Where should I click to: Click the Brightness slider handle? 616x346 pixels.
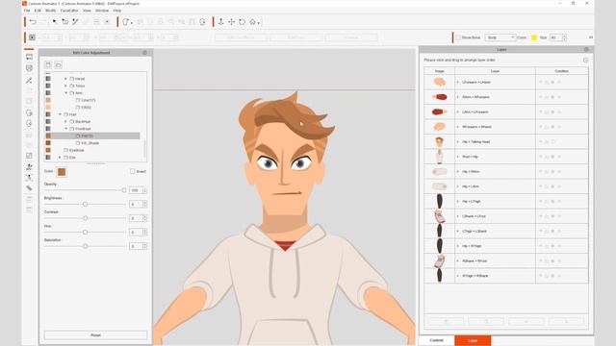pyautogui.click(x=85, y=204)
